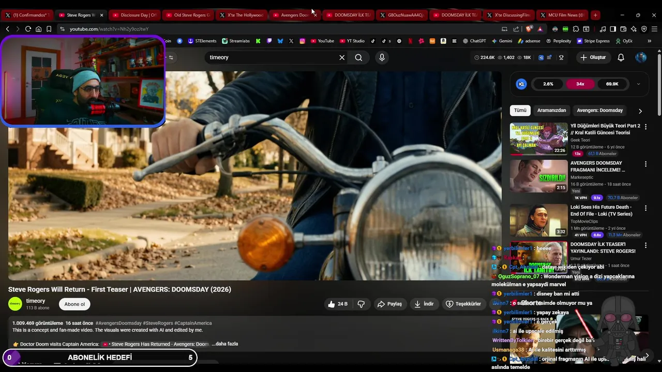Select the Tümü filter chip

(x=520, y=110)
